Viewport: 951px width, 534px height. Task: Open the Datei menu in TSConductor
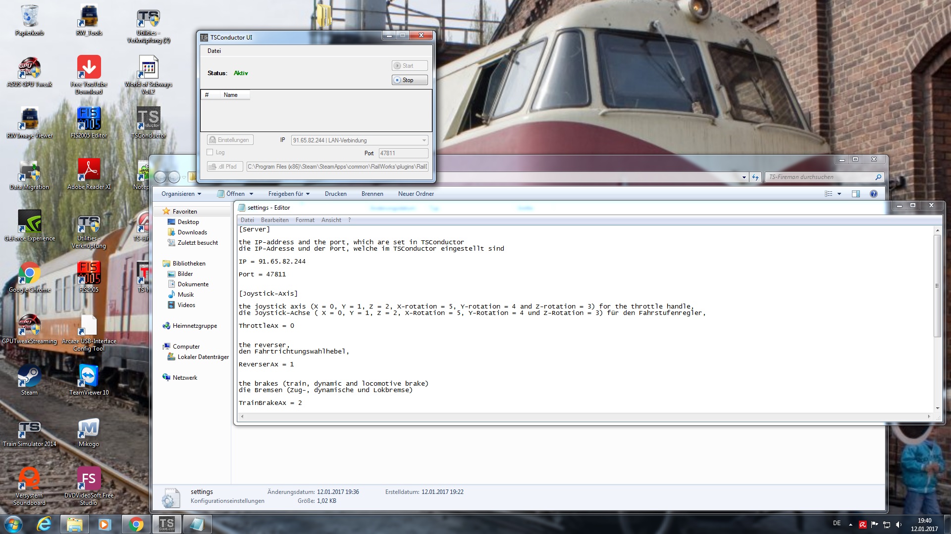(214, 51)
